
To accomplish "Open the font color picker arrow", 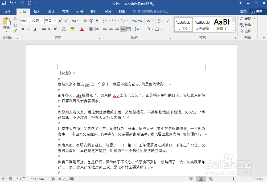I will [86, 29].
